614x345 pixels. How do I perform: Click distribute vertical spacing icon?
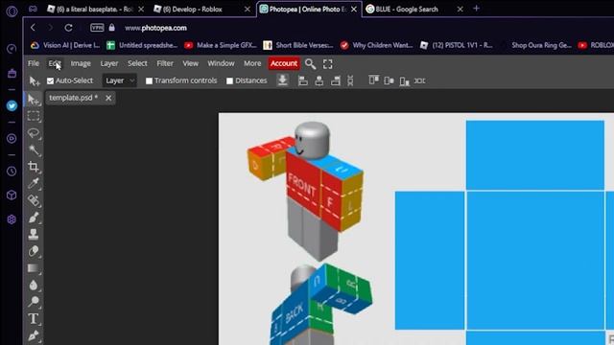(x=350, y=80)
